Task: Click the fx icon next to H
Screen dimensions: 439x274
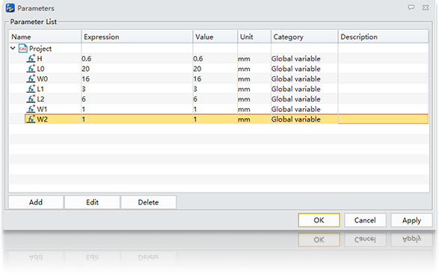Action: coord(31,58)
